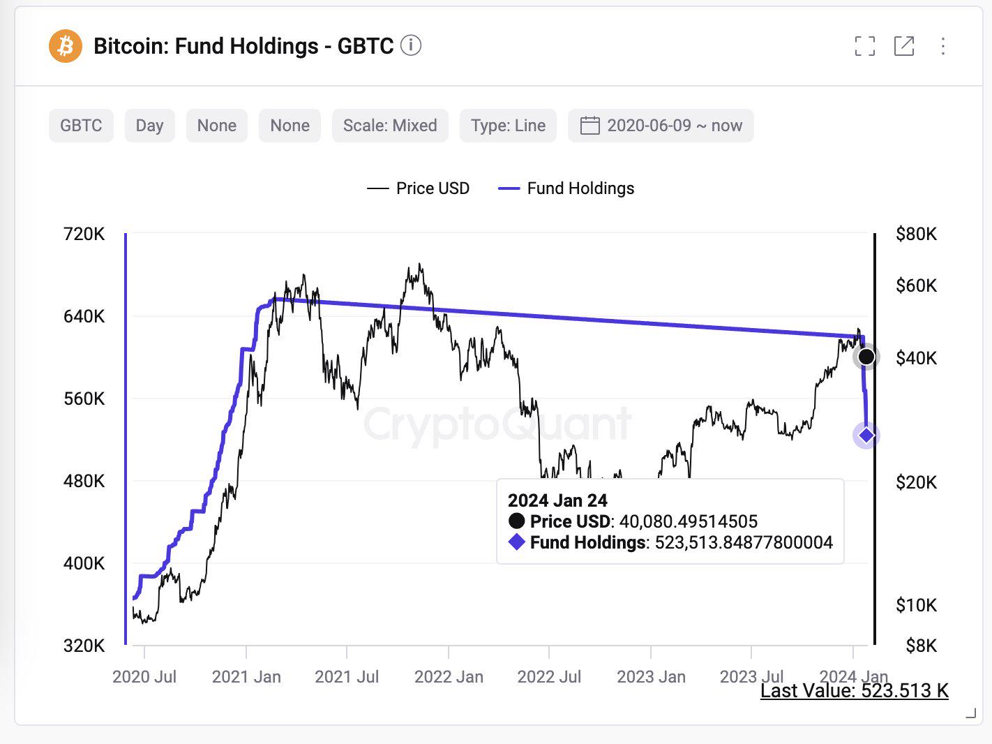
Task: Click the first None indicator chip
Action: pyautogui.click(x=216, y=126)
